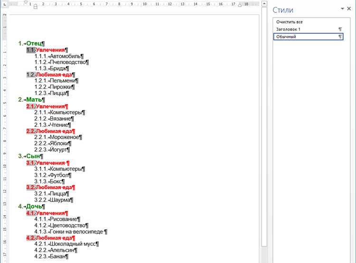Click the 4.2 Любимая еда subheading
Image resolution: width=356 pixels, height=263 pixels.
pos(51,238)
